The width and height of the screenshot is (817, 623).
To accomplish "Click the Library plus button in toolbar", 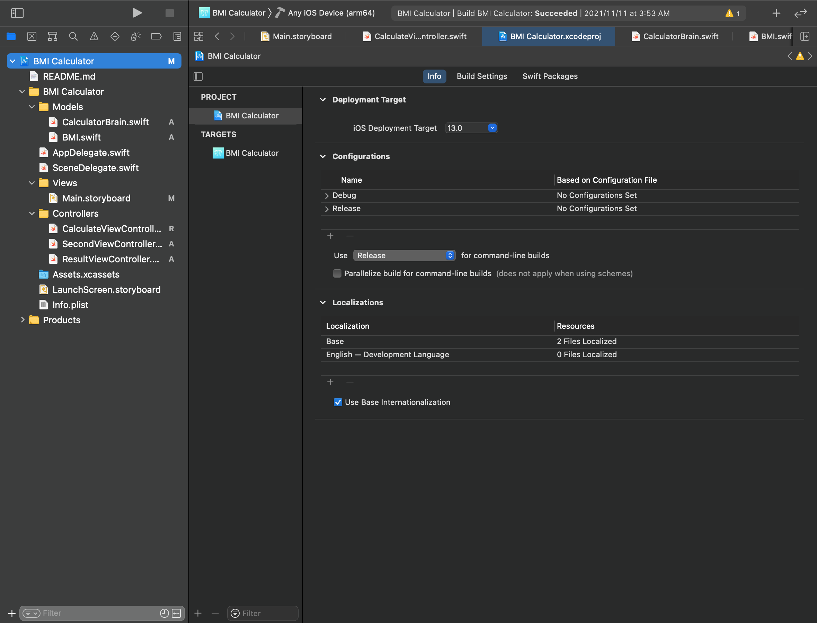I will pos(776,13).
